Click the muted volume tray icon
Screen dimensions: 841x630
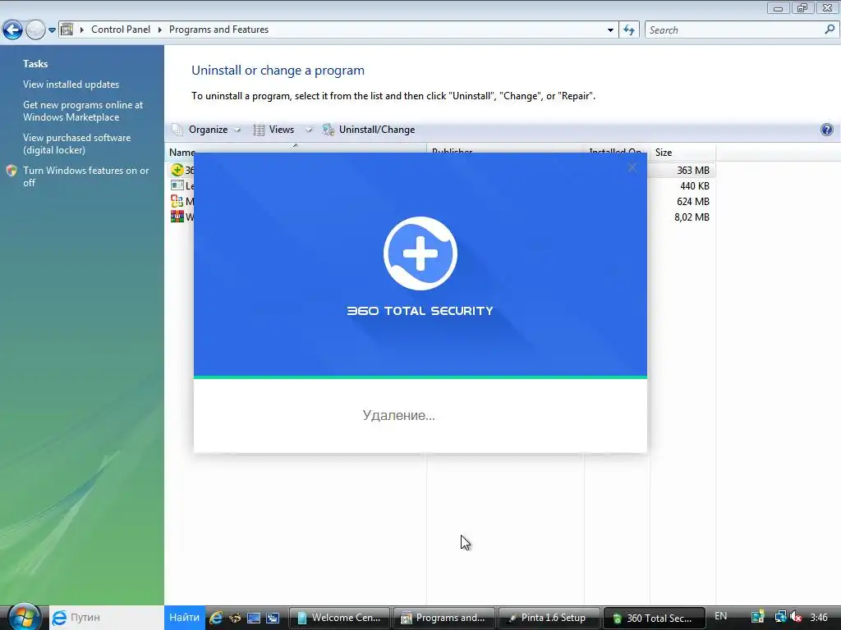[795, 617]
